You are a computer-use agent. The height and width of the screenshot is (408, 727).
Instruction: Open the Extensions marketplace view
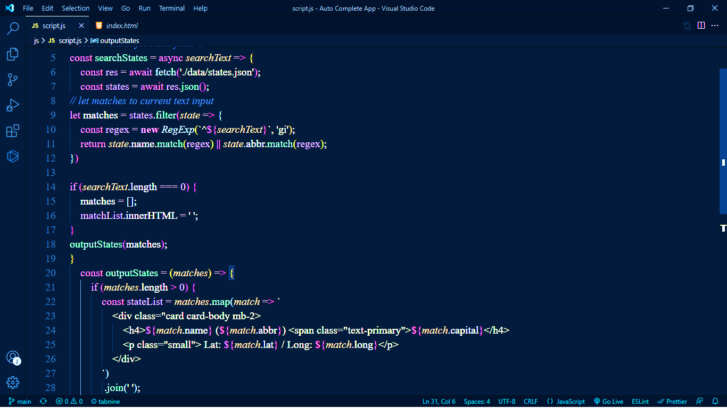click(13, 131)
